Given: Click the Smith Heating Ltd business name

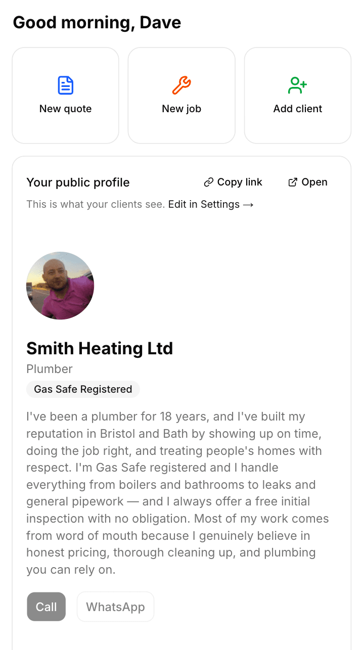Looking at the screenshot, I should (100, 348).
